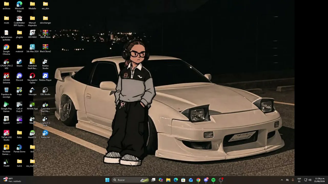Select the Medallo folder
The width and height of the screenshot is (328, 184).
[x=32, y=5]
